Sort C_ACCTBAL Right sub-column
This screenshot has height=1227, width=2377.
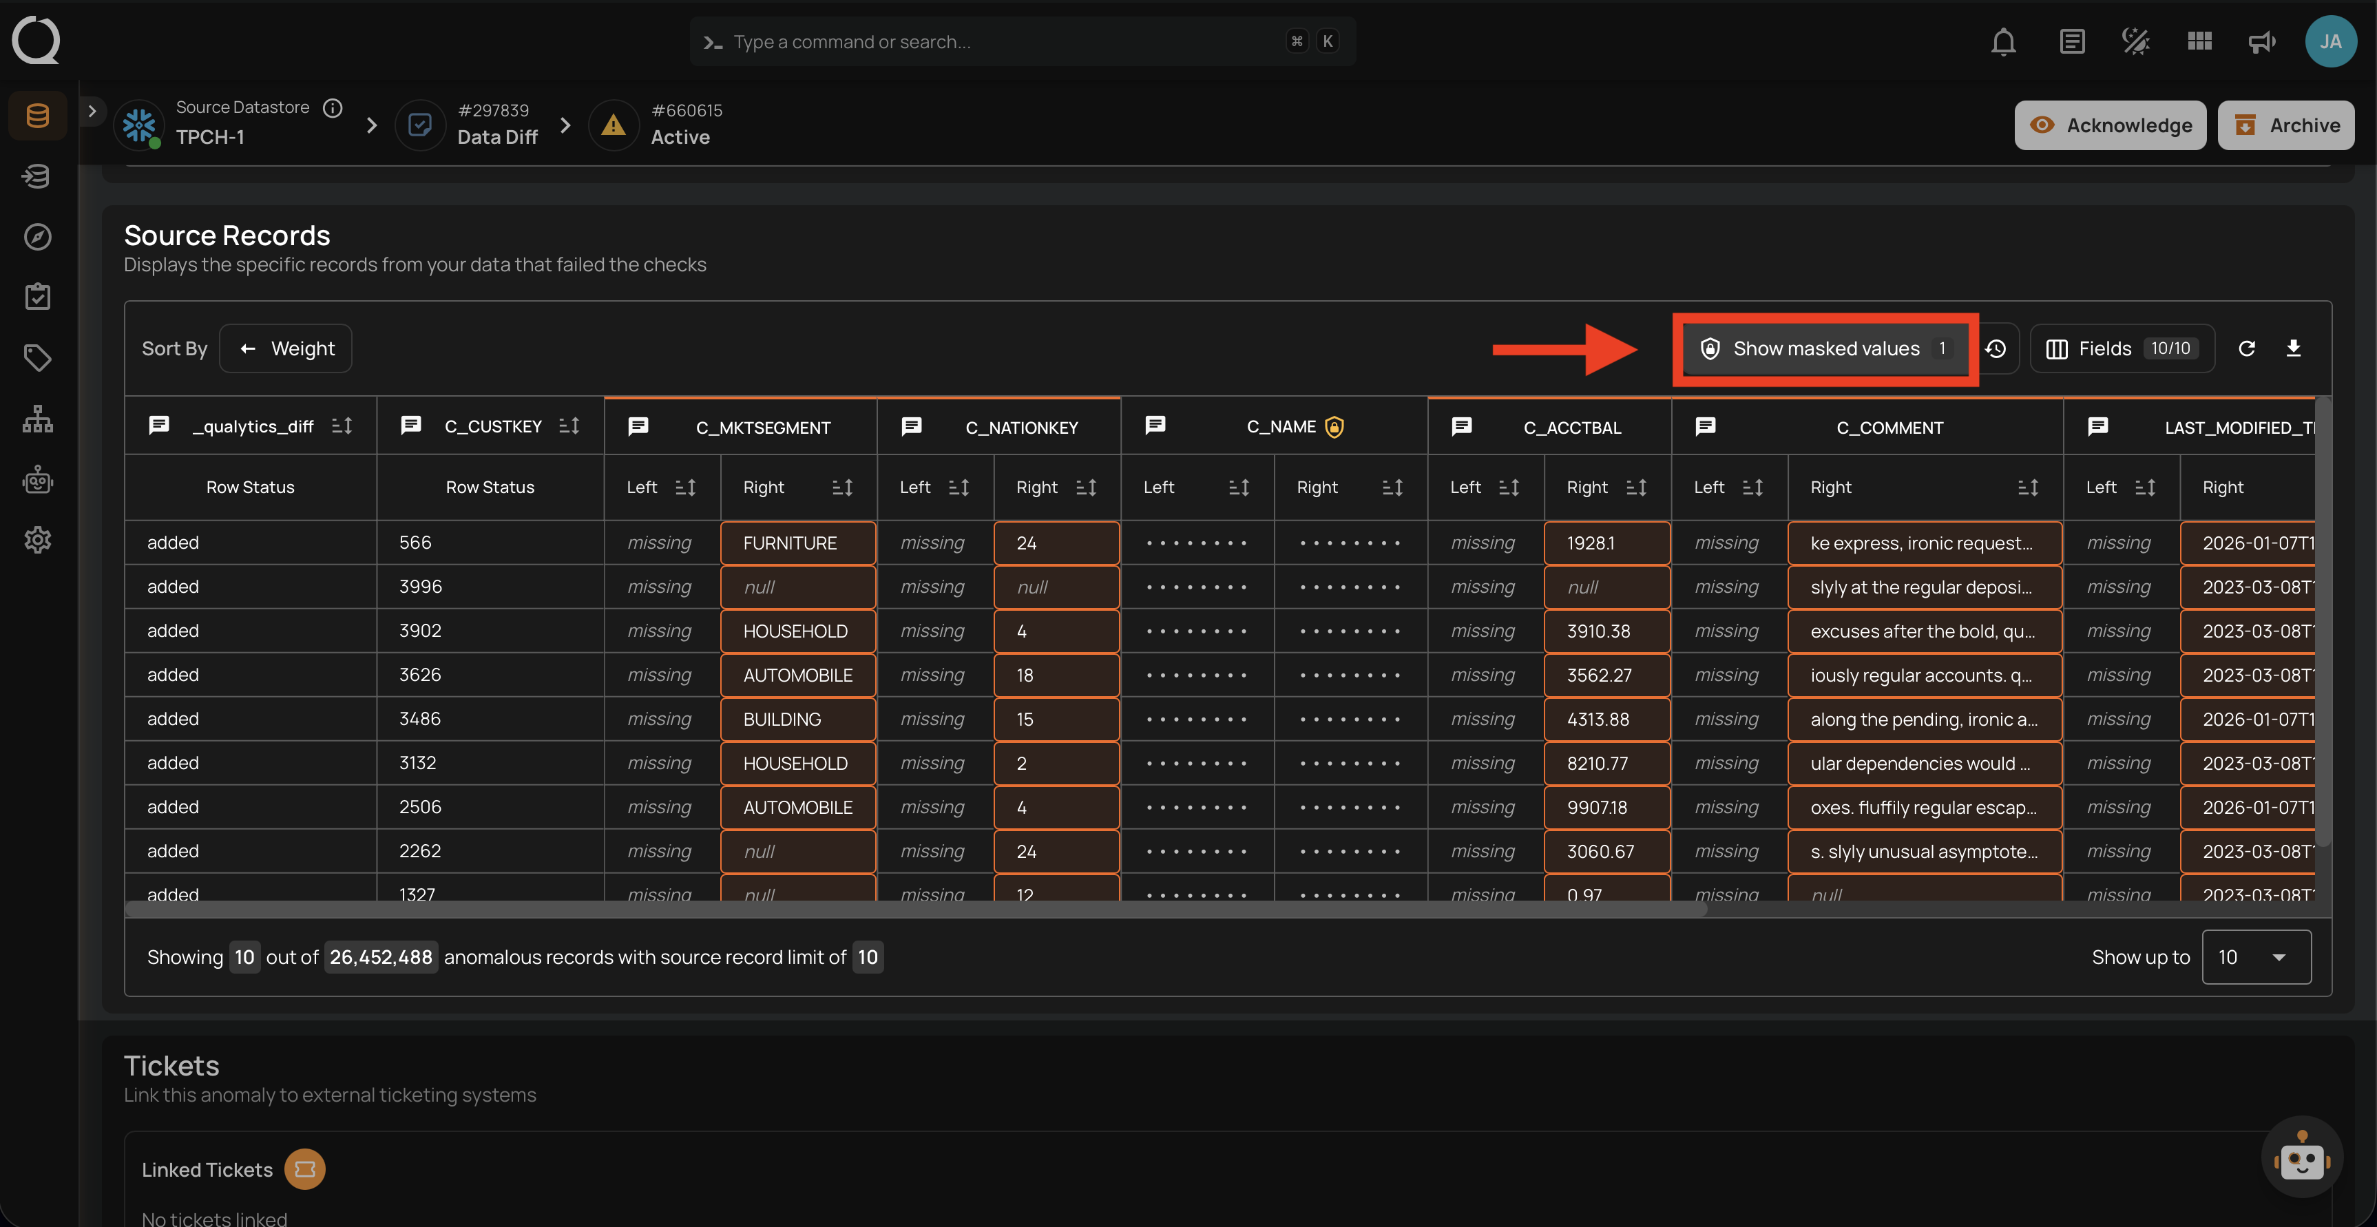[1636, 487]
